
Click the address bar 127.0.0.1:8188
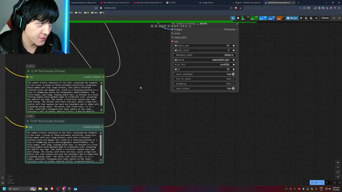[163, 8]
